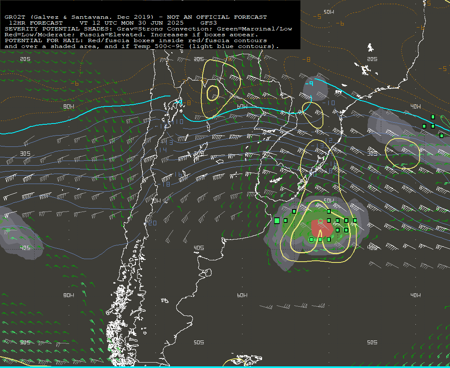Select the '80W' label near the cyan contour

click(69, 106)
